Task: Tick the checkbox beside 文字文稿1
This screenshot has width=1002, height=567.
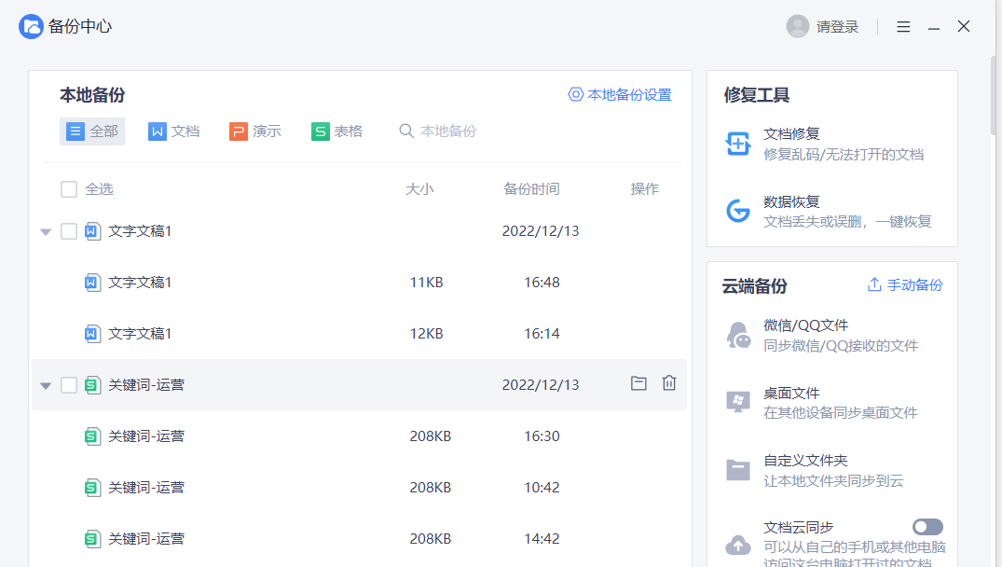Action: pyautogui.click(x=69, y=230)
